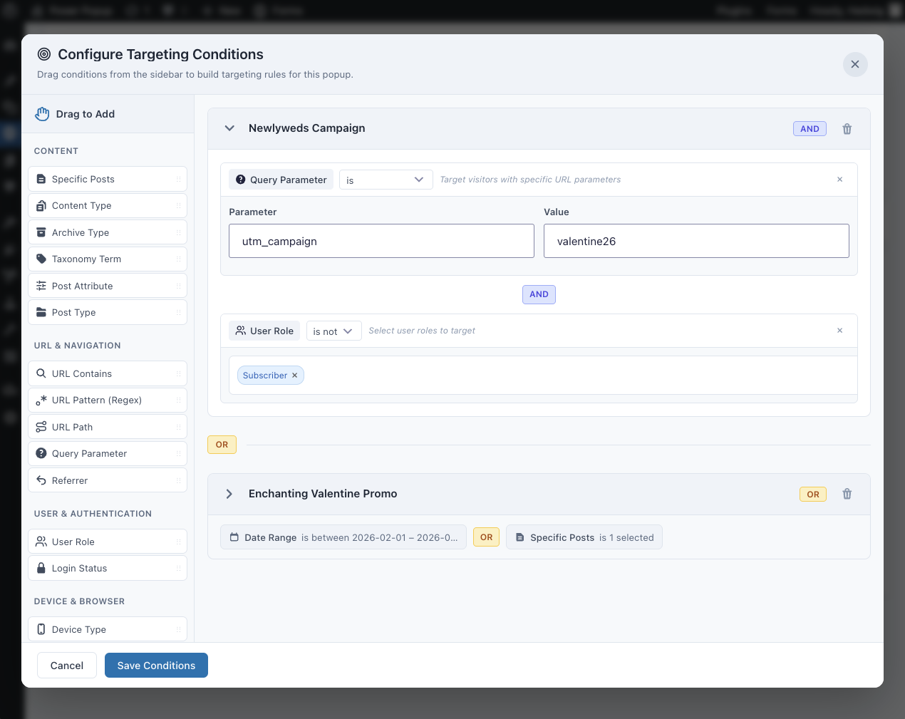The image size is (905, 719).
Task: Toggle Enchanting Valentine Promo OR operator
Action: click(x=812, y=495)
